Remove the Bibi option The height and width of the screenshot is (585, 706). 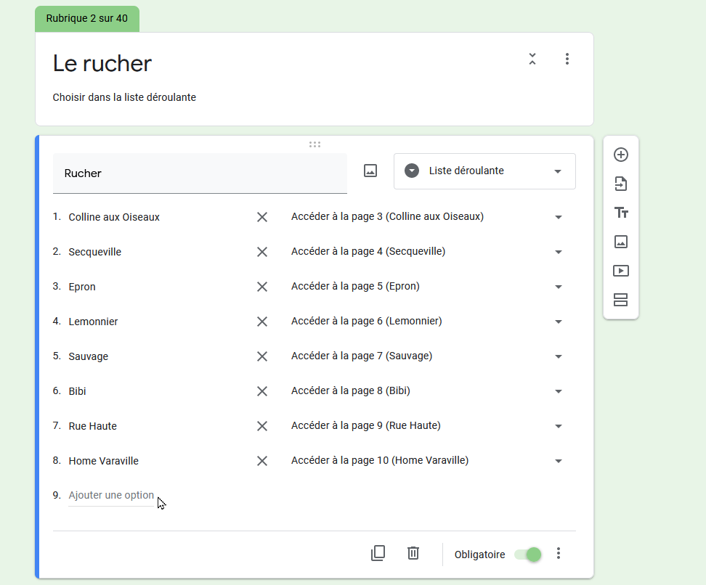(x=262, y=391)
